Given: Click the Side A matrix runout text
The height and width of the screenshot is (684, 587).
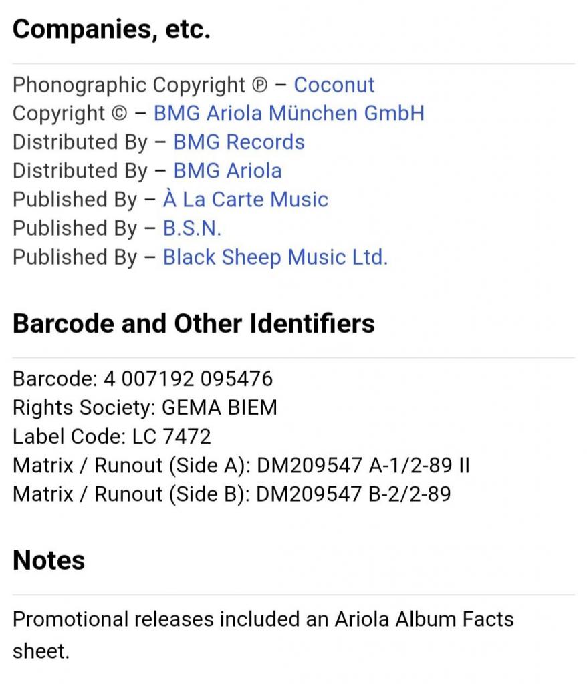Looking at the screenshot, I should click(241, 465).
